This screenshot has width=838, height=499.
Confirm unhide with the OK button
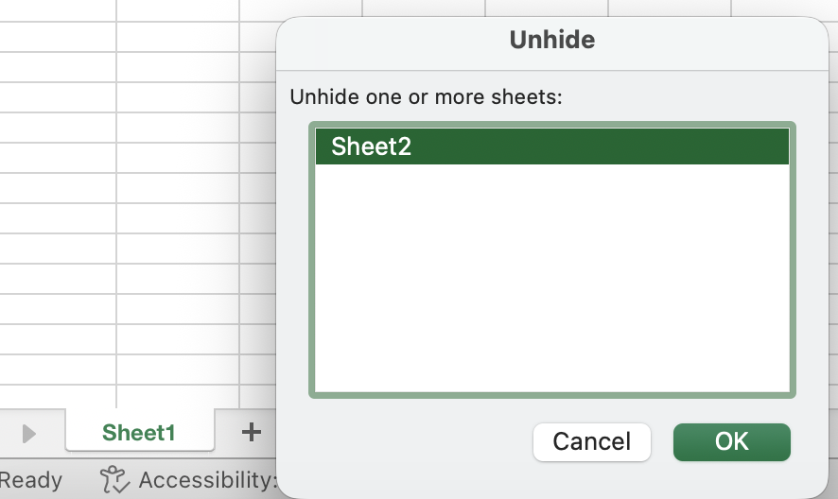point(731,441)
